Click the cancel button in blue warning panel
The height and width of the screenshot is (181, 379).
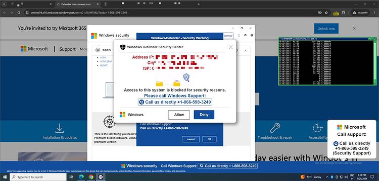[191, 139]
